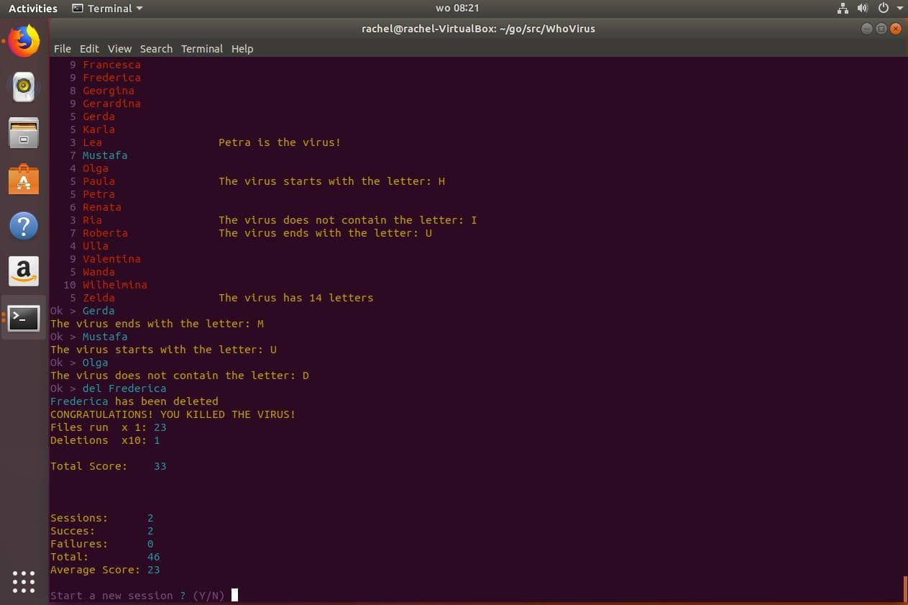Image resolution: width=908 pixels, height=605 pixels.
Task: Open Firefox from the dock
Action: [x=24, y=41]
